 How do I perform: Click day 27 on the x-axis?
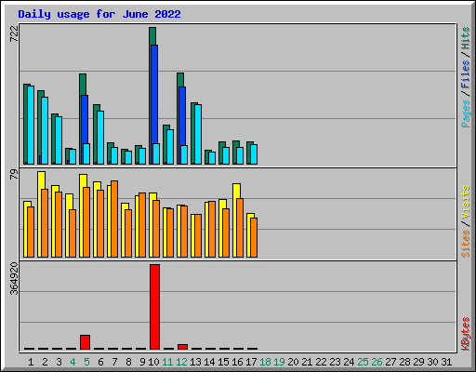click(390, 362)
